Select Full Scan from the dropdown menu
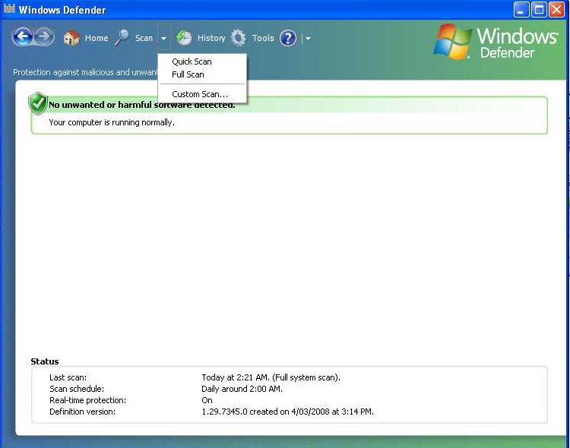Viewport: 570px width, 448px height. click(188, 74)
